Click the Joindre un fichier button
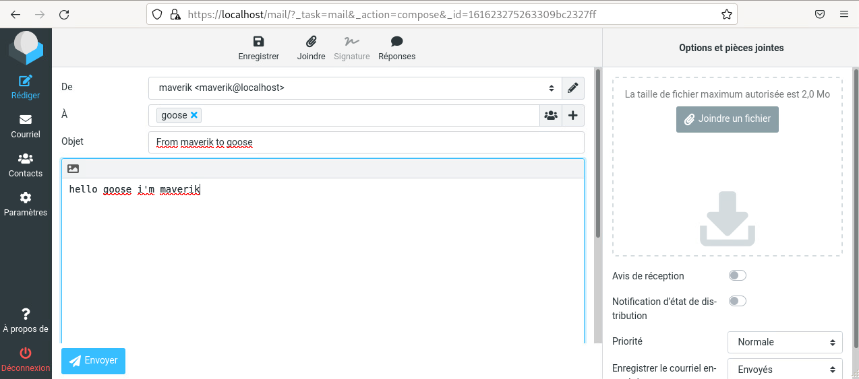Screen dimensions: 859x379 (x=727, y=119)
